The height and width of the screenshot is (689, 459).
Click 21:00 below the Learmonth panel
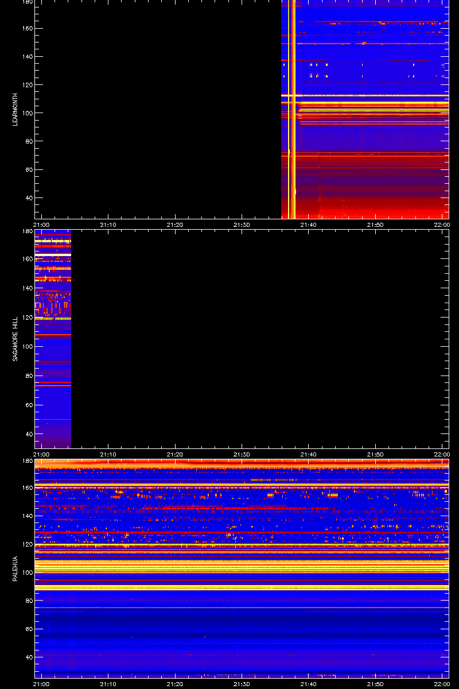point(42,224)
